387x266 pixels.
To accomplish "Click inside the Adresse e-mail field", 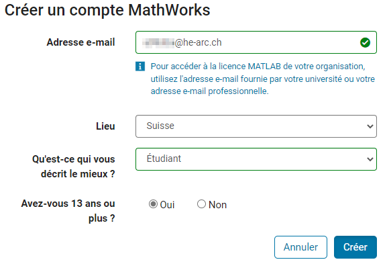I will [256, 42].
